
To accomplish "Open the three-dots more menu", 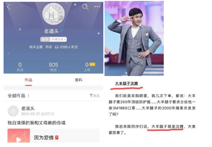I will (x=97, y=7).
